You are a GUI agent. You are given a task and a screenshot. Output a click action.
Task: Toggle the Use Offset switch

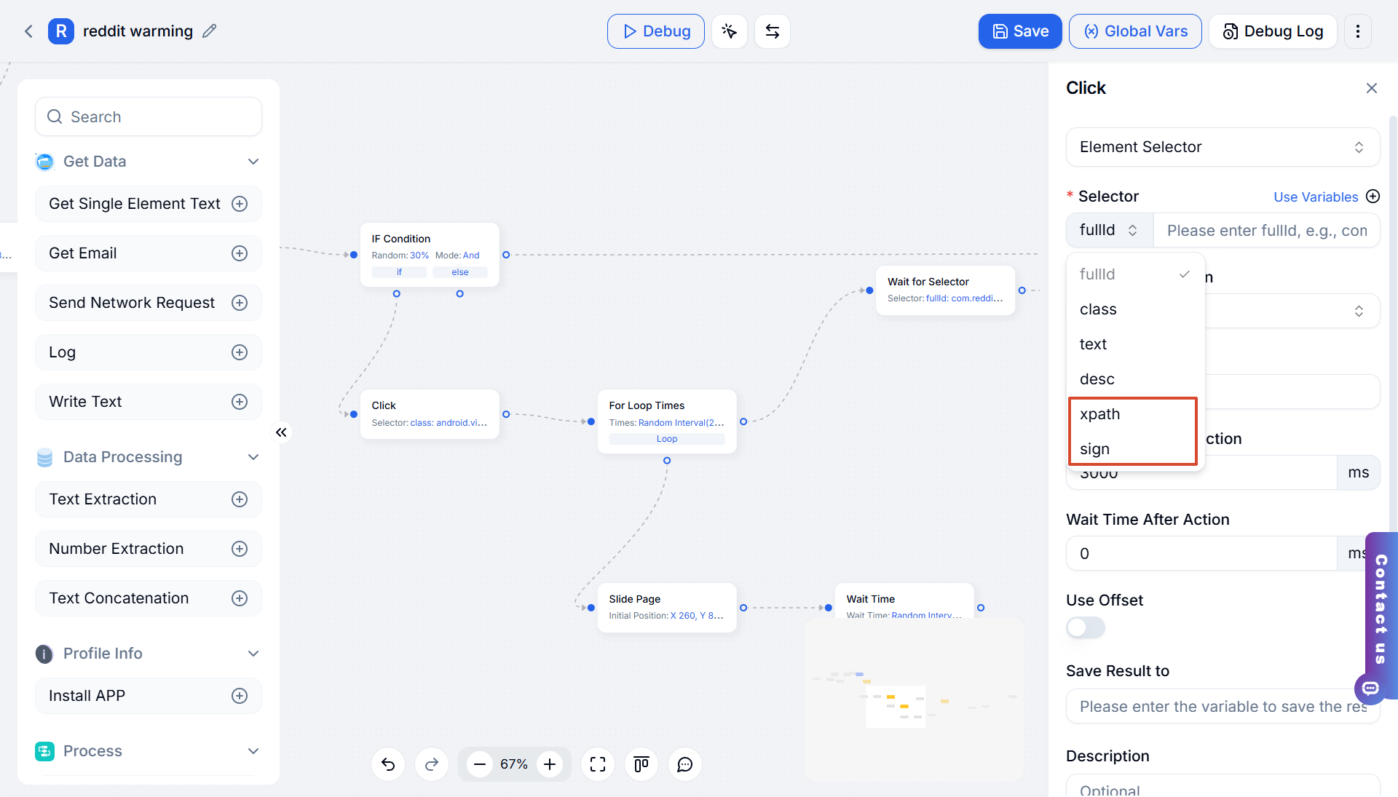(1086, 627)
